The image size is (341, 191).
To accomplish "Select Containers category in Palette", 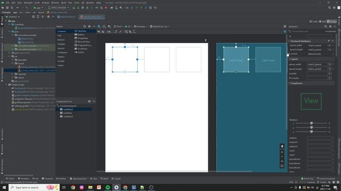I will (62, 53).
